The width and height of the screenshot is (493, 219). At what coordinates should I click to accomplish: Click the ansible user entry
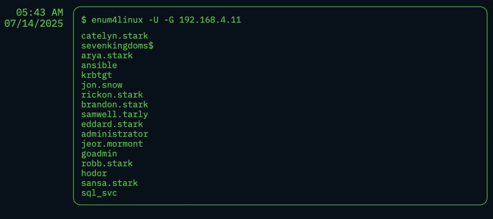point(99,66)
